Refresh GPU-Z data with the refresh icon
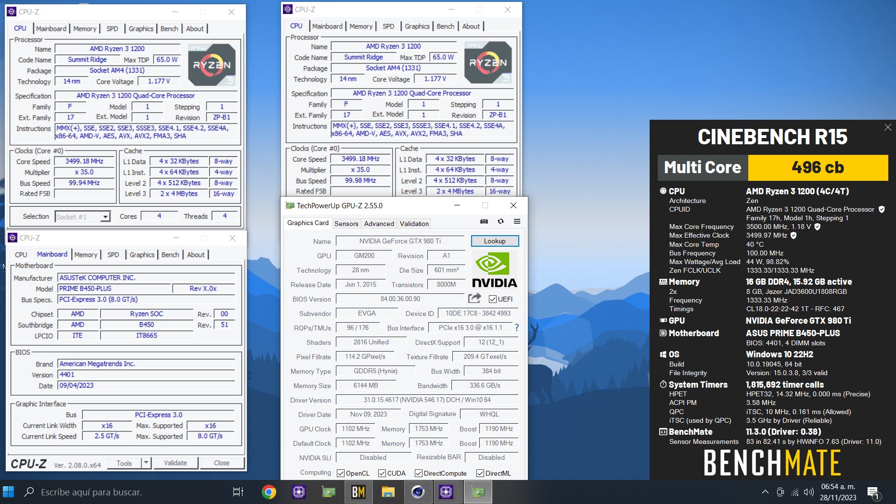 tap(500, 221)
